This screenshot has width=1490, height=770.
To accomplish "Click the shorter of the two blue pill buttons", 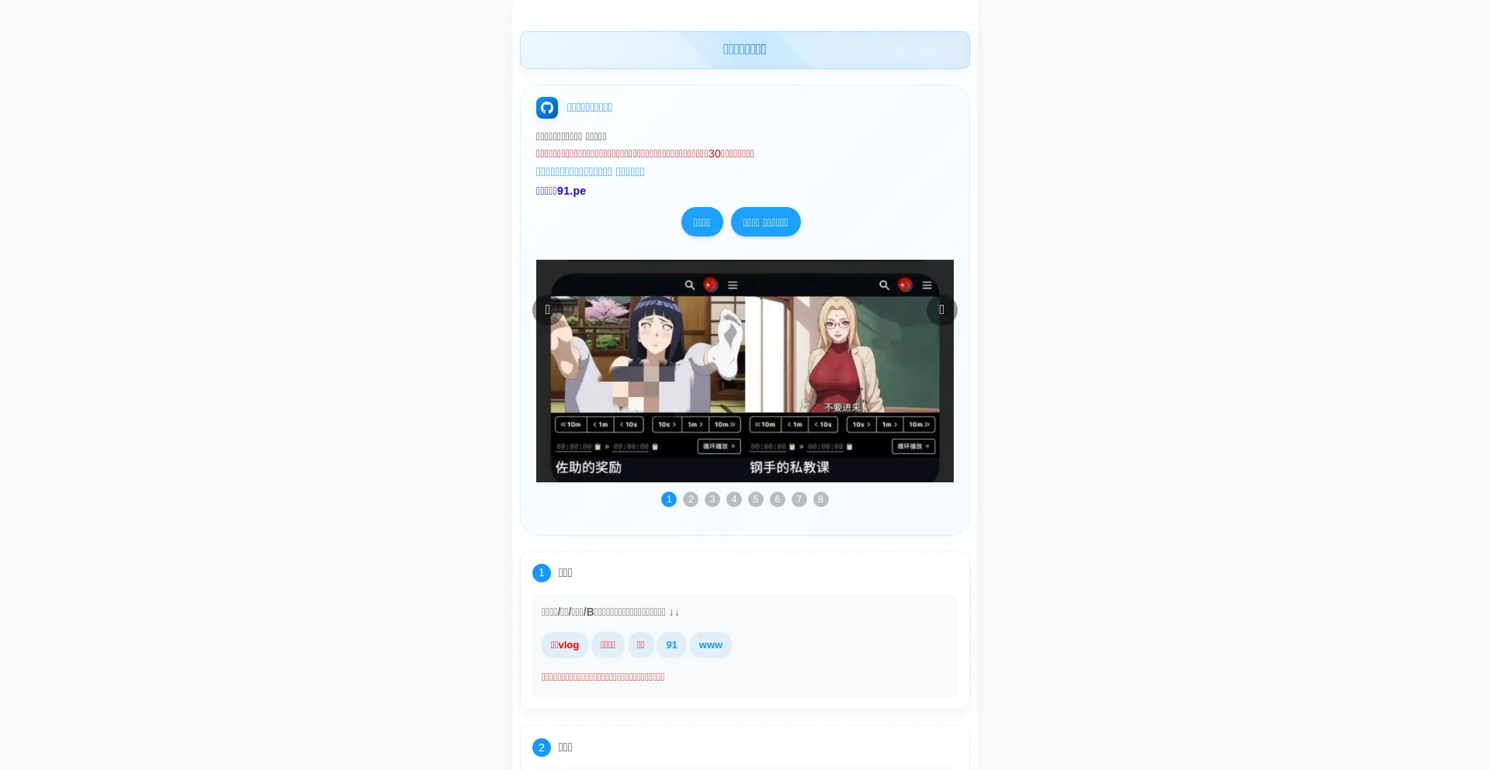I will point(702,222).
